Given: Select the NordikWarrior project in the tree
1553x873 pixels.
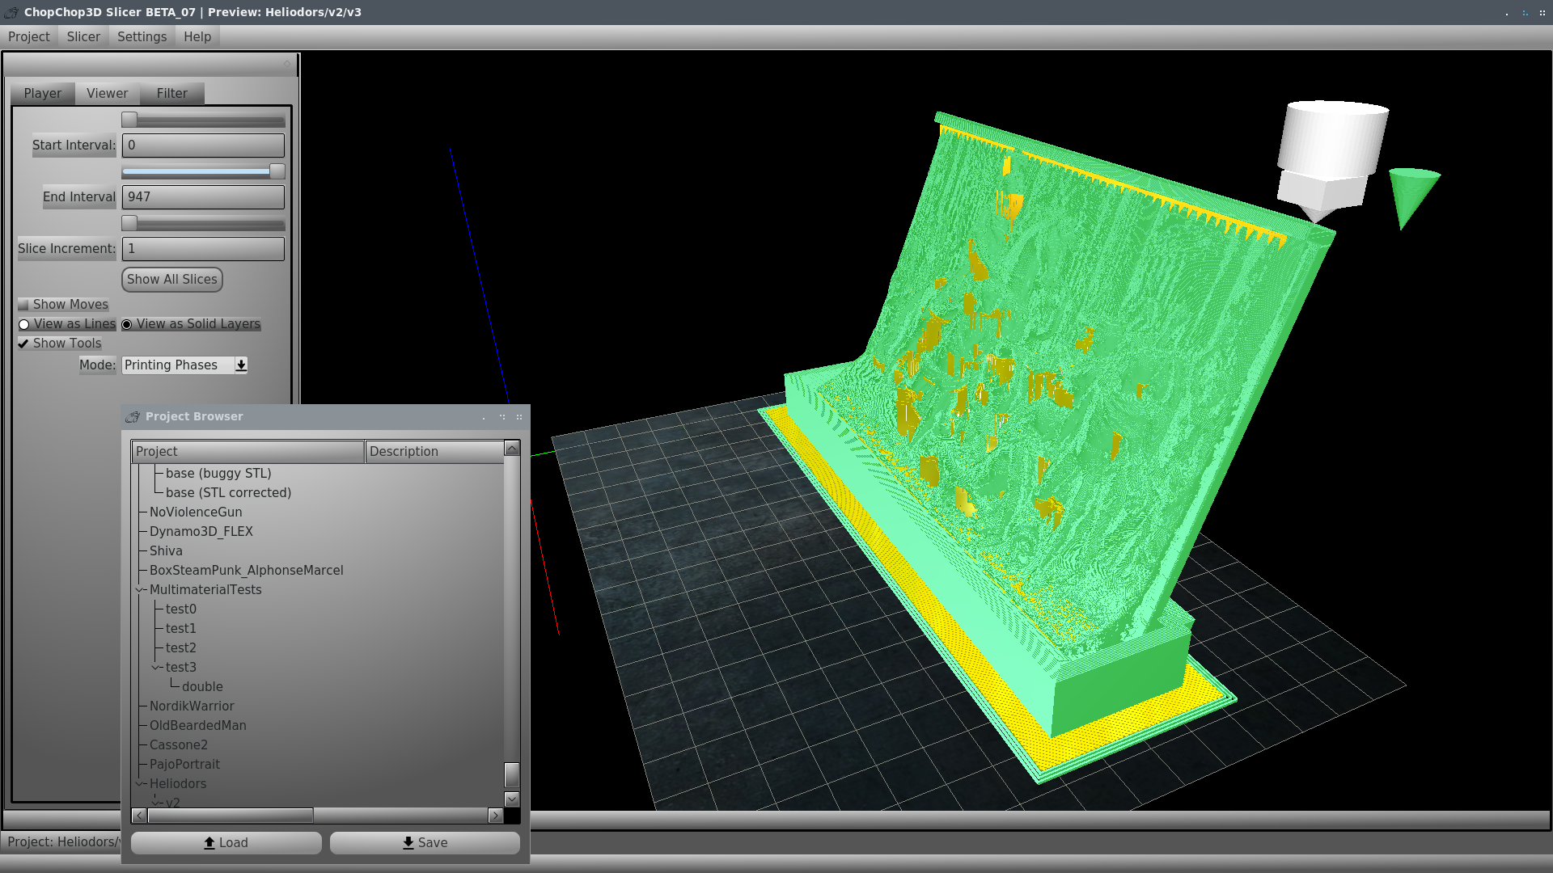Looking at the screenshot, I should coord(192,706).
